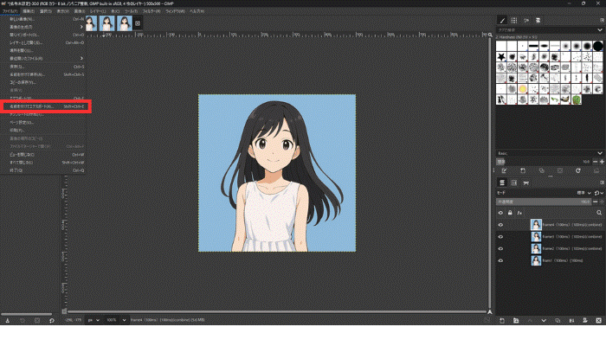Toggle visibility of the bottom frame1 layer
This screenshot has width=606, height=346.
tap(500, 260)
